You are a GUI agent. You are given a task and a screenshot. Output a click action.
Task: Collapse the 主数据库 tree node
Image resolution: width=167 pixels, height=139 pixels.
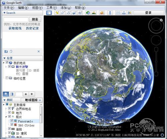click(4, 104)
